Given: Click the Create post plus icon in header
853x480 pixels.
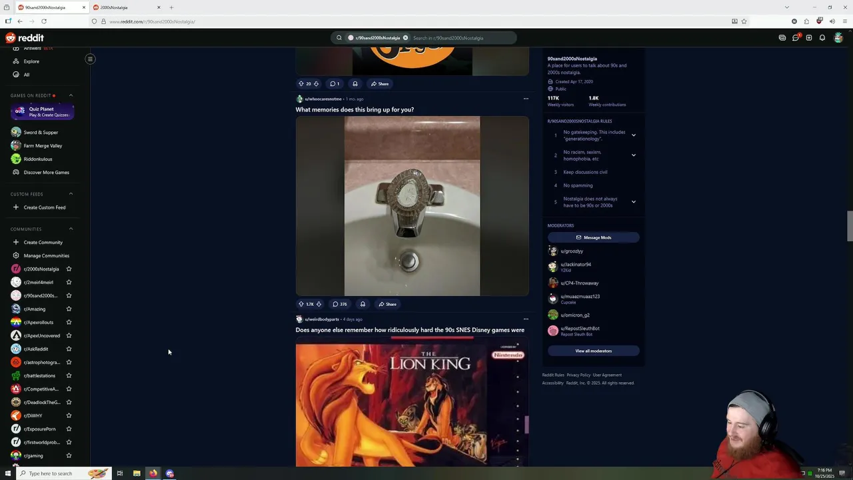Looking at the screenshot, I should pyautogui.click(x=809, y=38).
